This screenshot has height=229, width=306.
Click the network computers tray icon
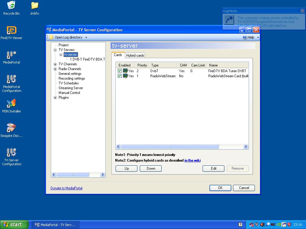click(252, 225)
